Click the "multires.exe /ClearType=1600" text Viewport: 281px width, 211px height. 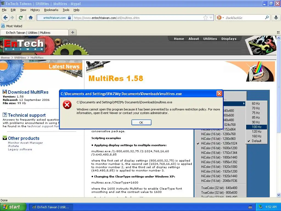click(115, 183)
